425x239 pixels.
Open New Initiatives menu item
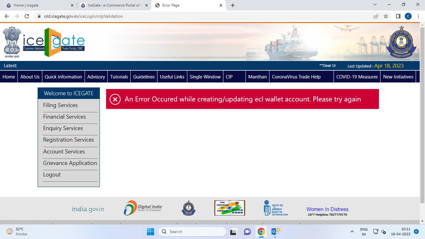pyautogui.click(x=398, y=77)
